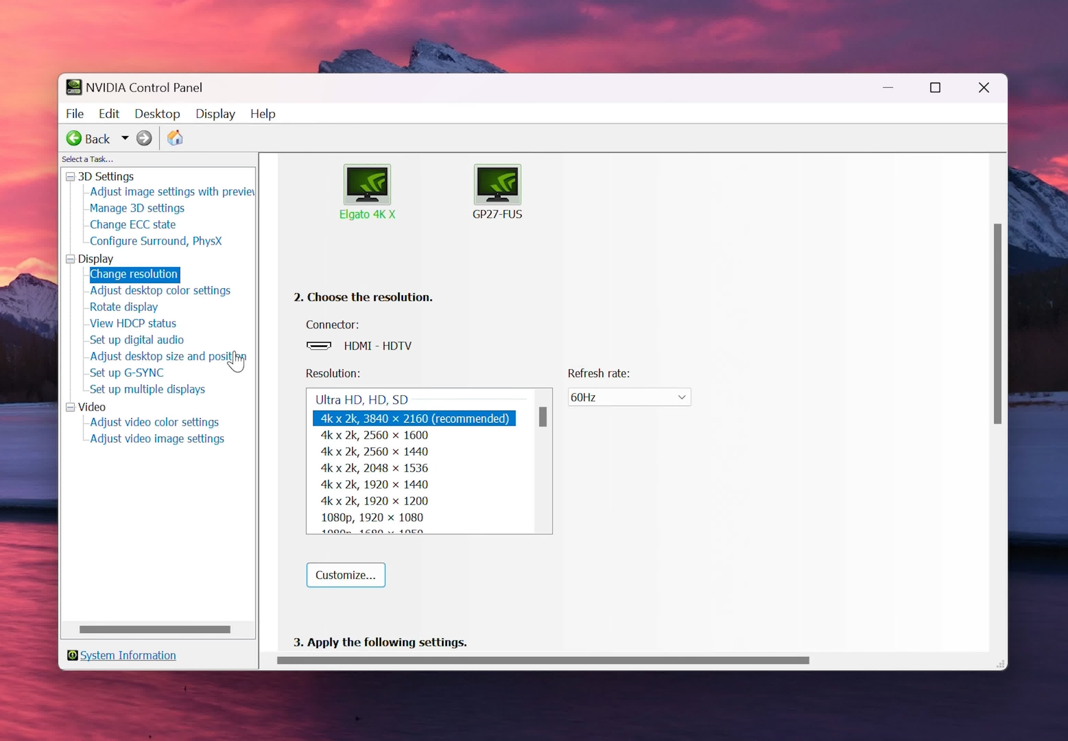1068x741 pixels.
Task: Select the GP27-FUS monitor icon
Action: pyautogui.click(x=497, y=185)
